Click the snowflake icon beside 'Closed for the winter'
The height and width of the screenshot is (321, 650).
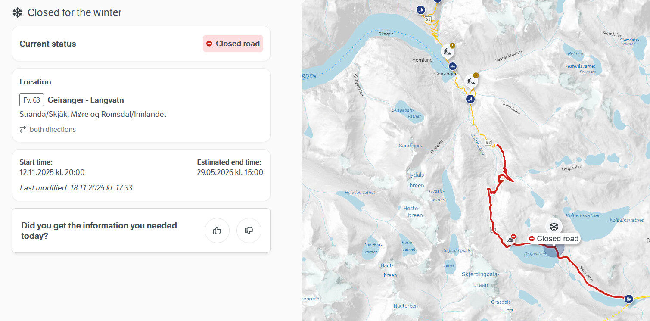pos(17,12)
